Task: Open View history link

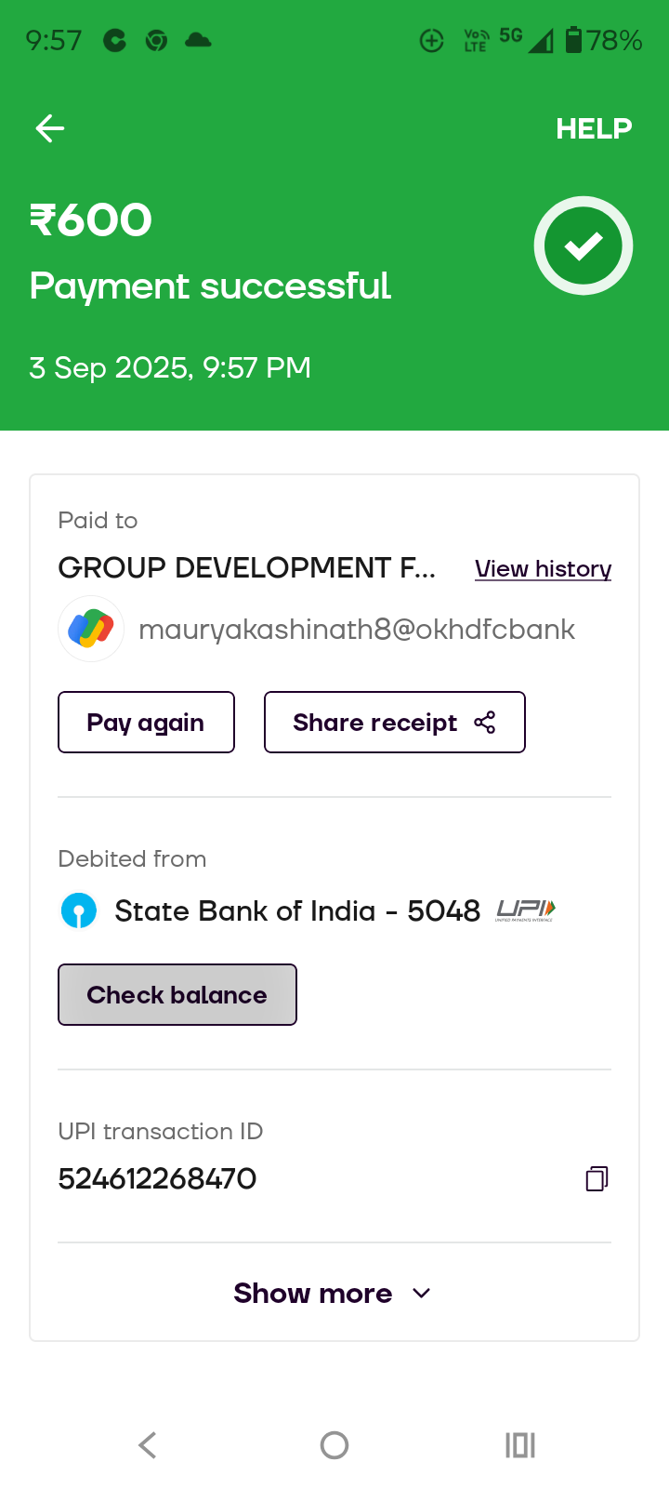Action: click(x=543, y=568)
